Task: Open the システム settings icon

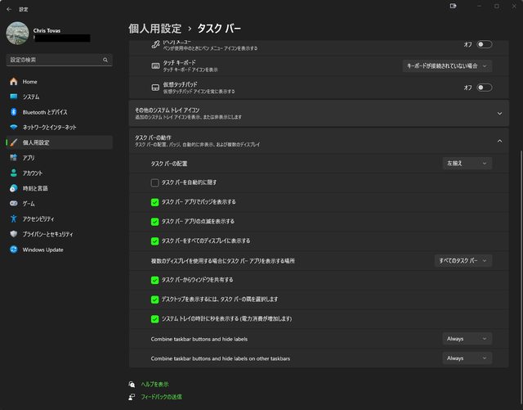Action: coord(13,97)
